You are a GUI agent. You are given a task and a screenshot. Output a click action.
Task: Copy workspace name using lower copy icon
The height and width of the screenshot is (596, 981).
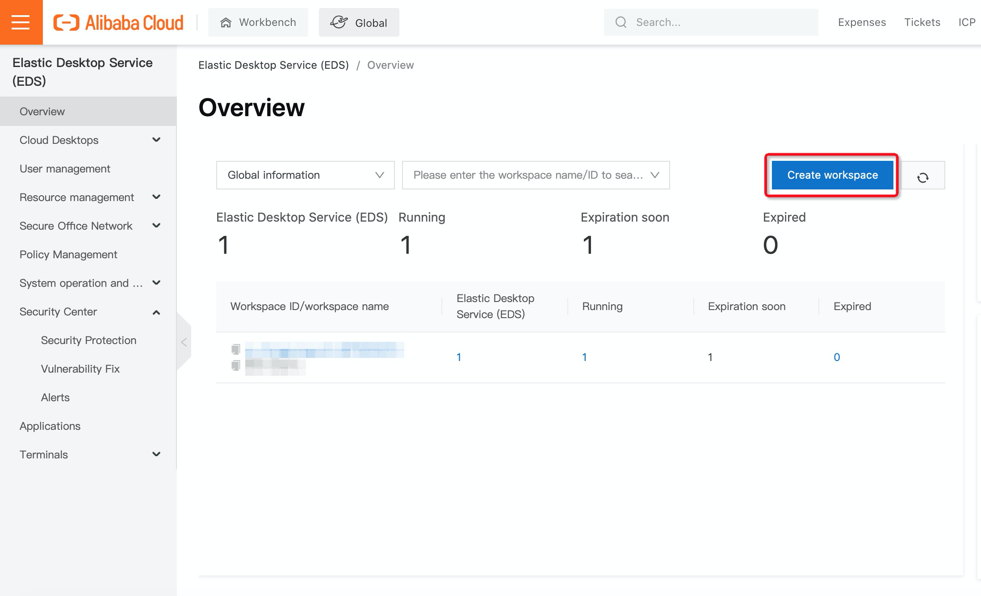point(235,365)
